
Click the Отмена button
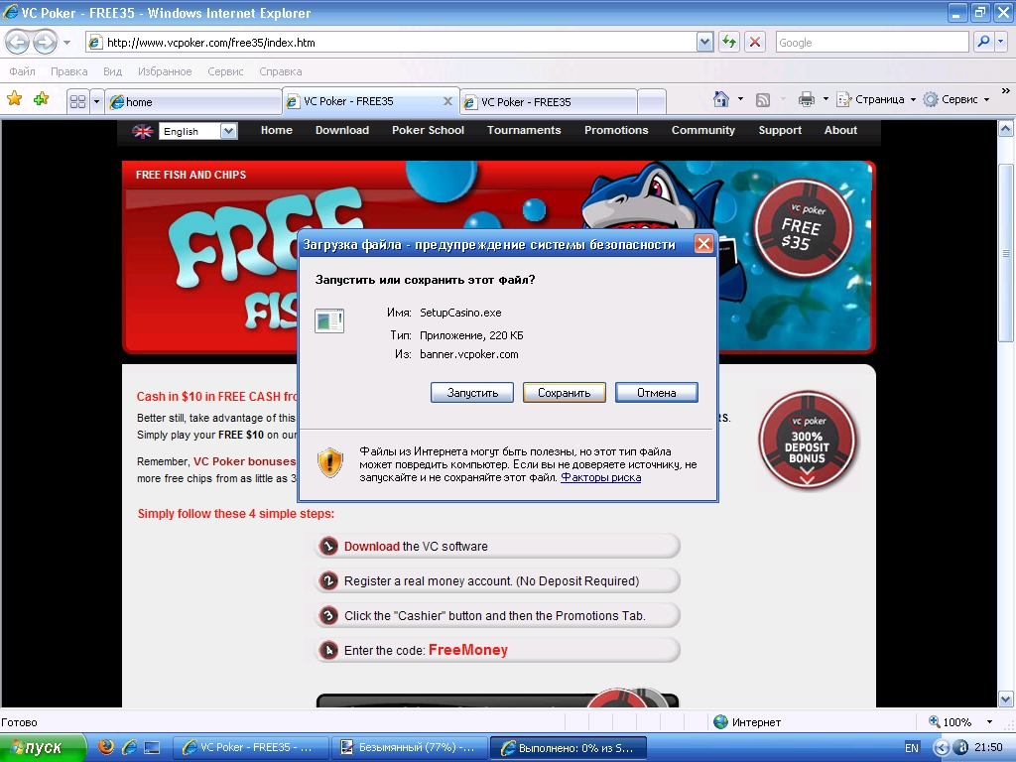coord(656,393)
